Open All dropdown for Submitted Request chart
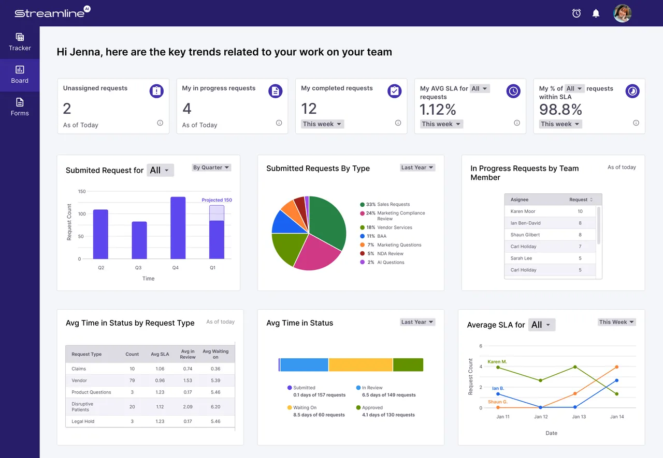Viewport: 663px width, 458px height. (160, 170)
